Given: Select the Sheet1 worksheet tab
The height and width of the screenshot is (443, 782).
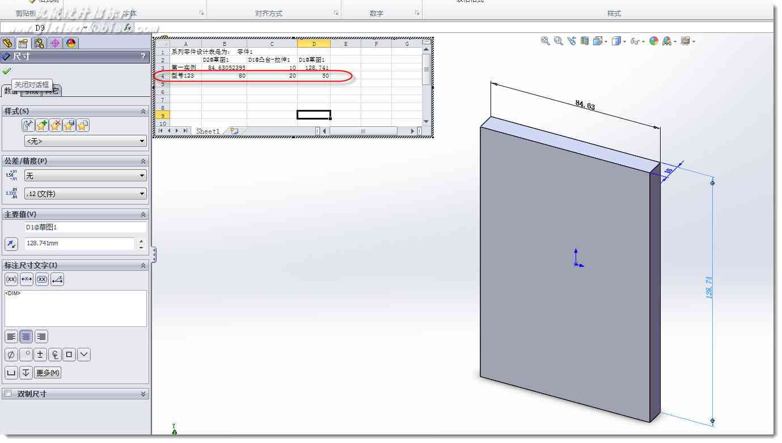Looking at the screenshot, I should (208, 131).
